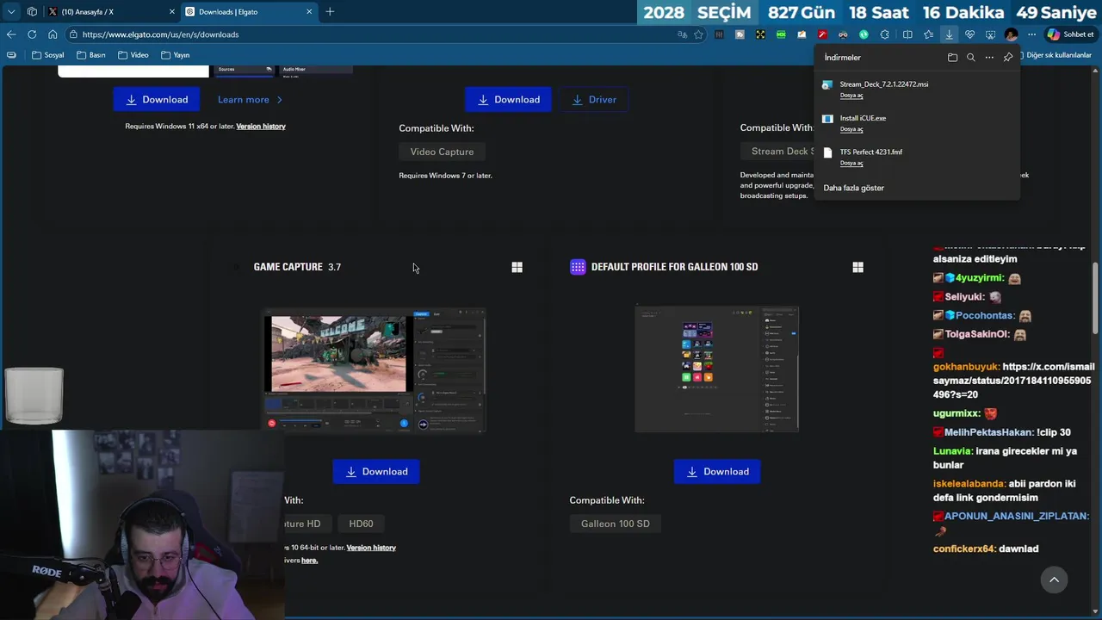Open Version history under Windows 11 requirement
The image size is (1102, 620).
[261, 127]
